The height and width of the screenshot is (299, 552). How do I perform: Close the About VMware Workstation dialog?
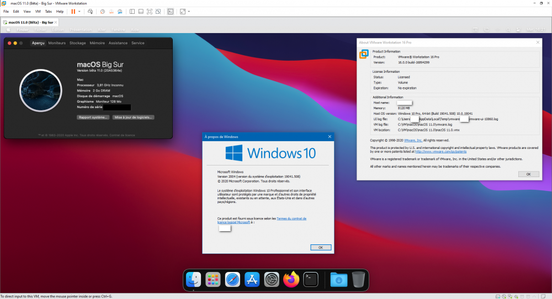point(538,42)
